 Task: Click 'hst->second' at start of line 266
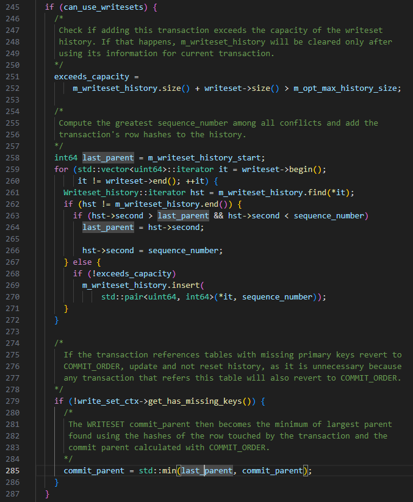click(x=108, y=251)
